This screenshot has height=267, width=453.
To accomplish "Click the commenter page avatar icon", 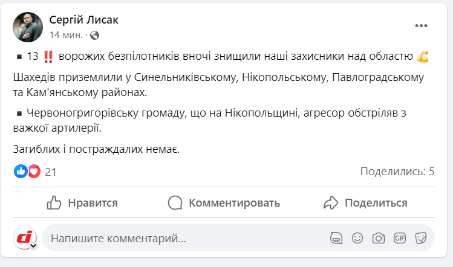I will (x=25, y=238).
